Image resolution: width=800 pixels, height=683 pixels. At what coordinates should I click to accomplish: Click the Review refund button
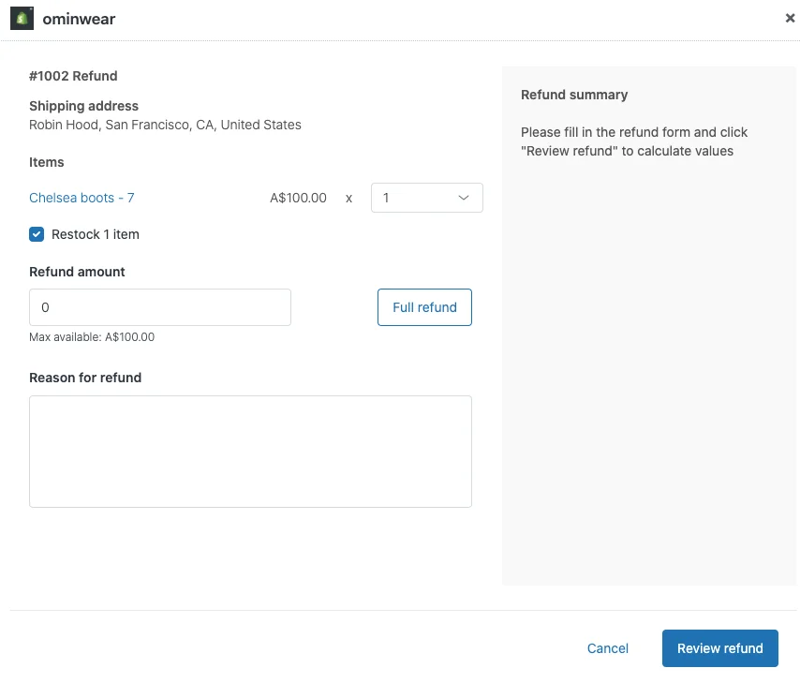pos(719,648)
